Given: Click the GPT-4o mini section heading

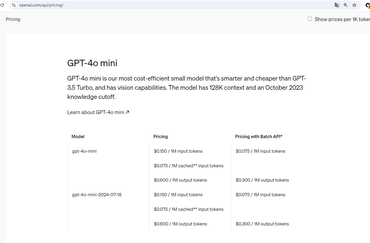Looking at the screenshot, I should [x=92, y=63].
